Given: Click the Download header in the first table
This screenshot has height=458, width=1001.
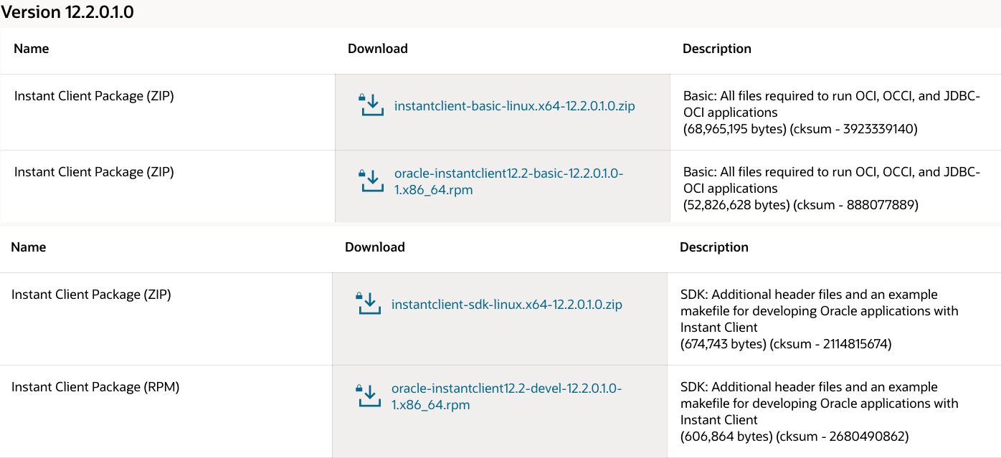Looking at the screenshot, I should tap(378, 49).
